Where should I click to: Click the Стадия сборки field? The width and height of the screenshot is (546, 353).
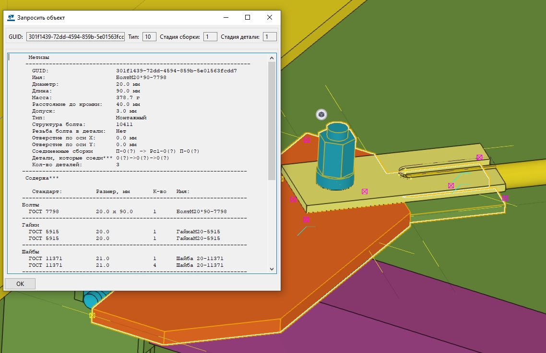pyautogui.click(x=210, y=37)
